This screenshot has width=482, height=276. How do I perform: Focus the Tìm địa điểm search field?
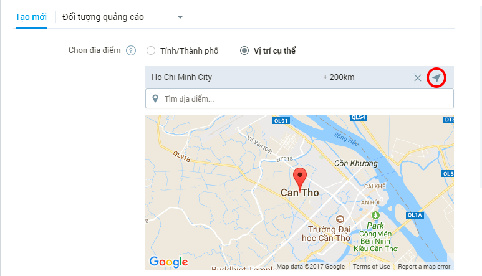coord(299,98)
